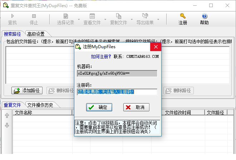Expand the 复制文件 dropdown arrow
This screenshot has width=236, height=160.
(x=132, y=19)
